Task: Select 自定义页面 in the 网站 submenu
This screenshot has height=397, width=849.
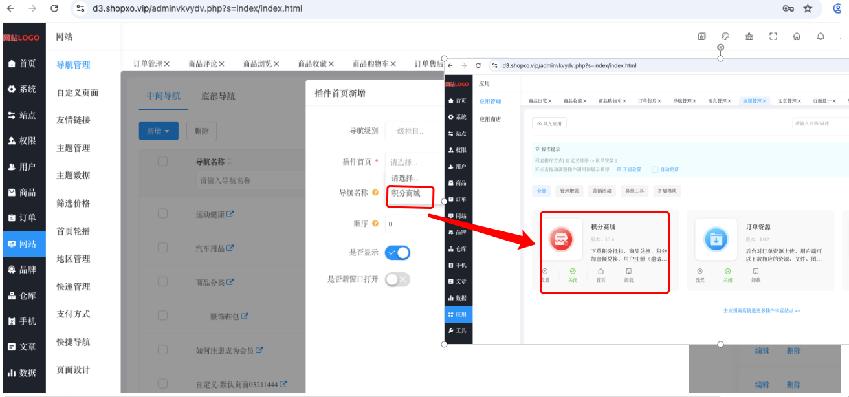Action: pos(78,92)
